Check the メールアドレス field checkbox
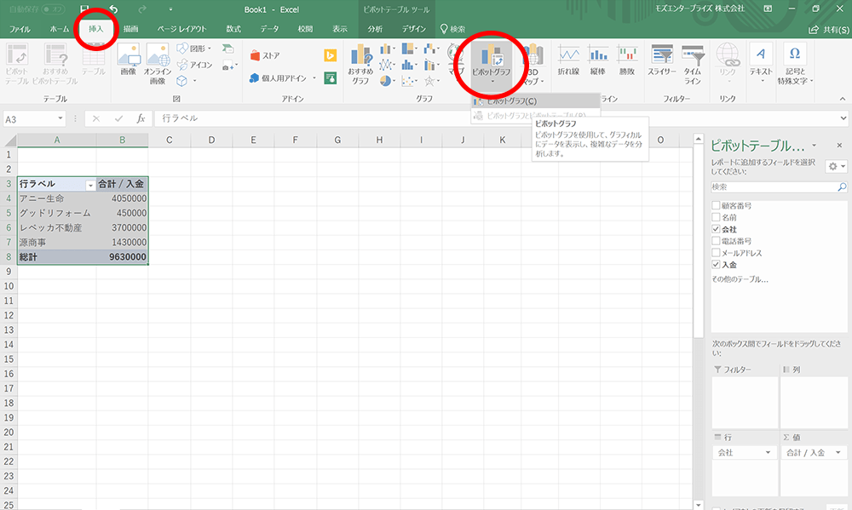 coord(716,253)
